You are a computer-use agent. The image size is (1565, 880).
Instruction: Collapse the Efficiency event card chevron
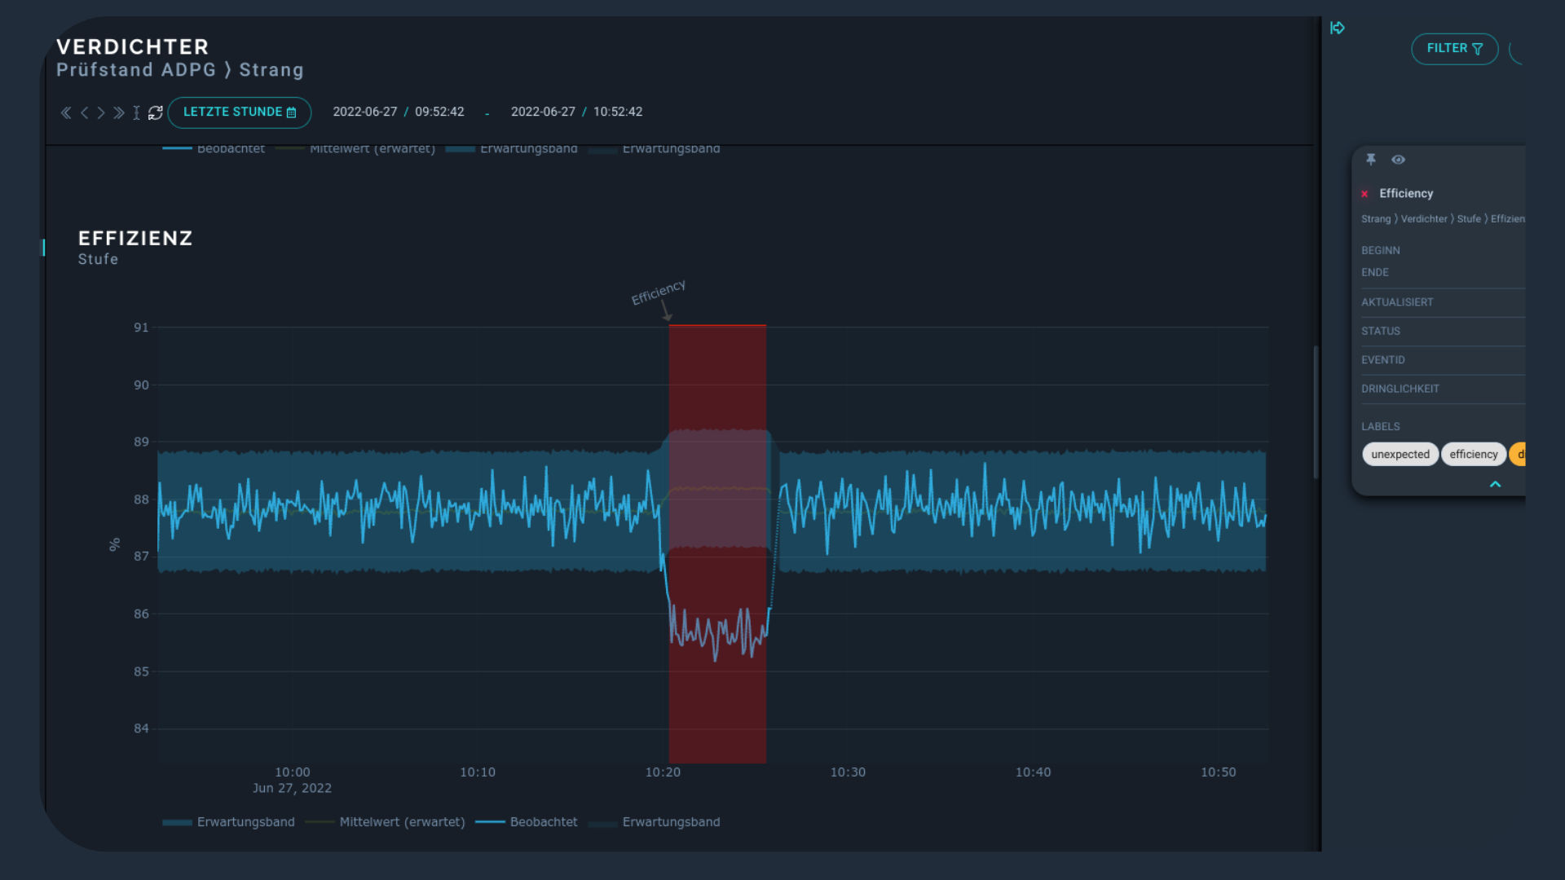pyautogui.click(x=1495, y=484)
